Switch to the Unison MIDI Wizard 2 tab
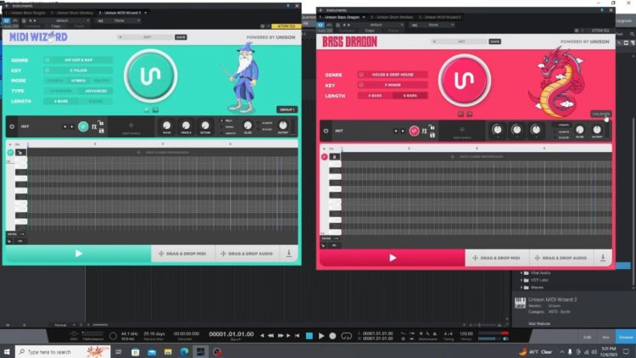Screen dimensions: 636x358 [x=122, y=13]
